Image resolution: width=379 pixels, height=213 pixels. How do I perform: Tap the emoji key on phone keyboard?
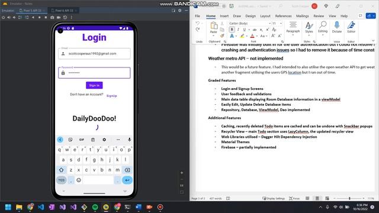(x=79, y=180)
